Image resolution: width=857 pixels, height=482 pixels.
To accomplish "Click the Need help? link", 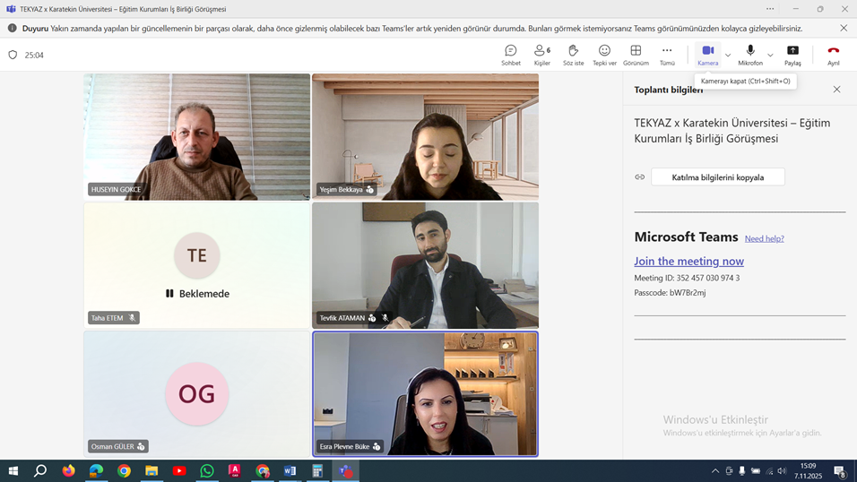I will [764, 238].
